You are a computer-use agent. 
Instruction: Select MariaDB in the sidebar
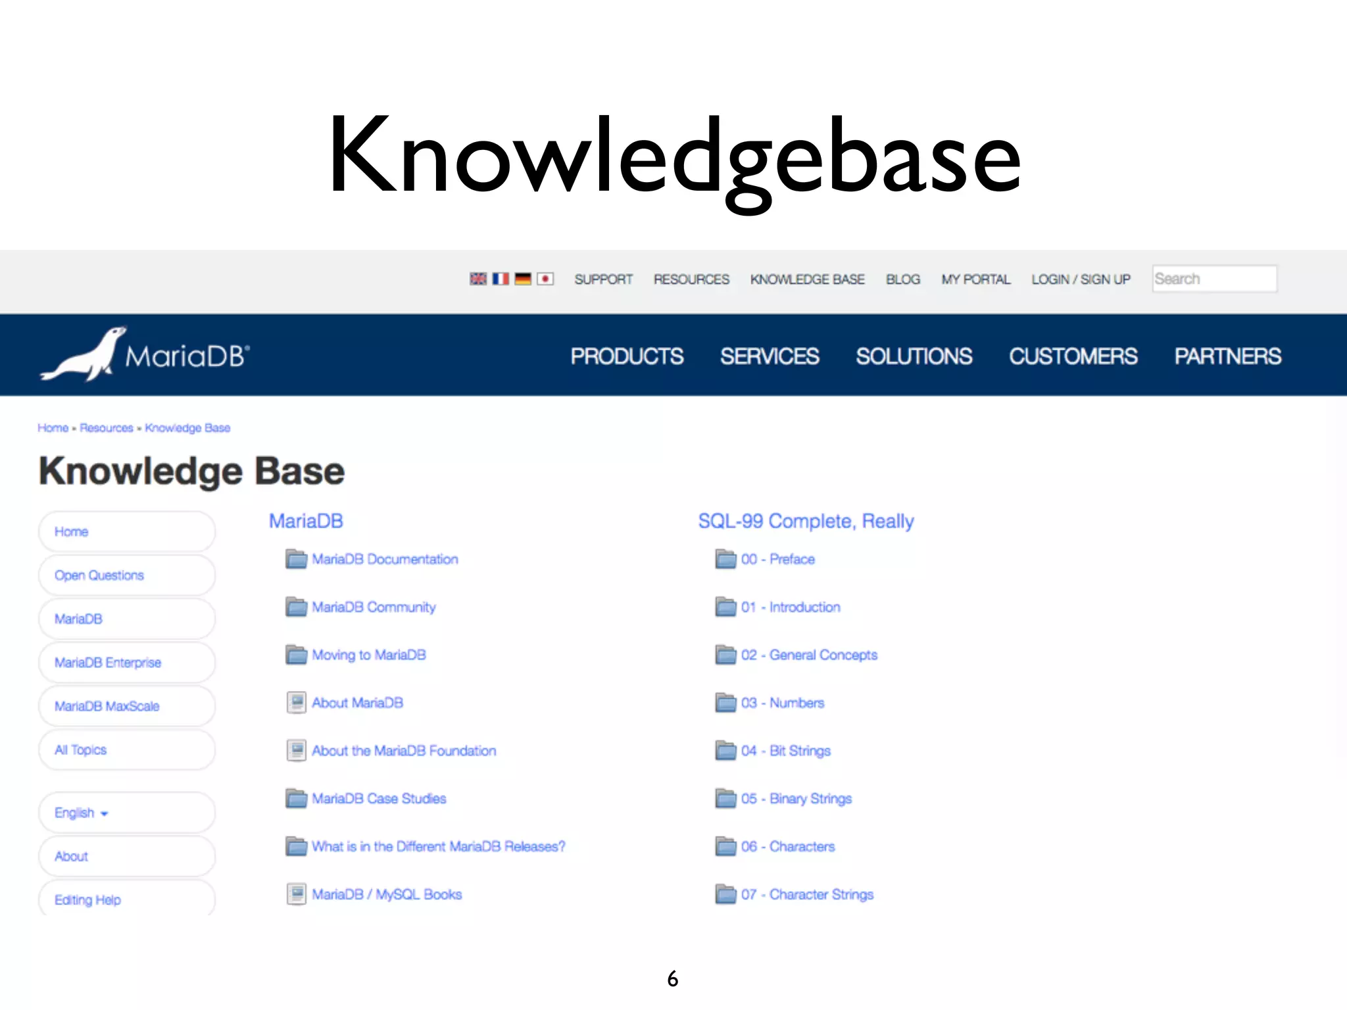(127, 619)
